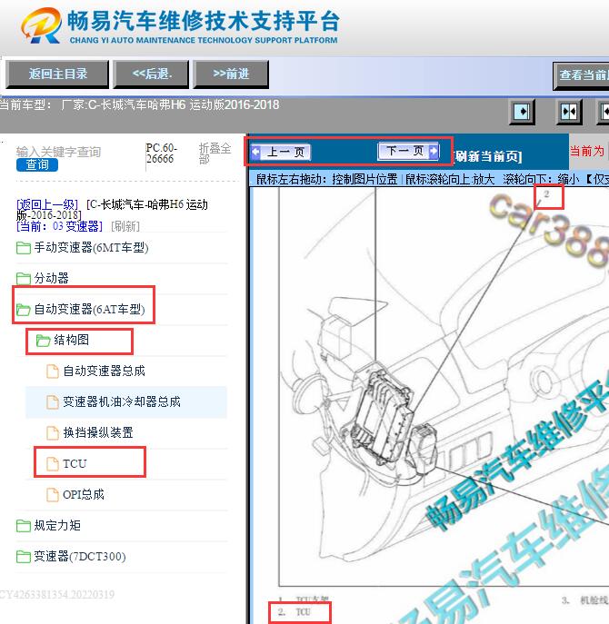The image size is (609, 624).
Task: Click the page icon beside 换挡操纵装置
Action: [x=53, y=433]
